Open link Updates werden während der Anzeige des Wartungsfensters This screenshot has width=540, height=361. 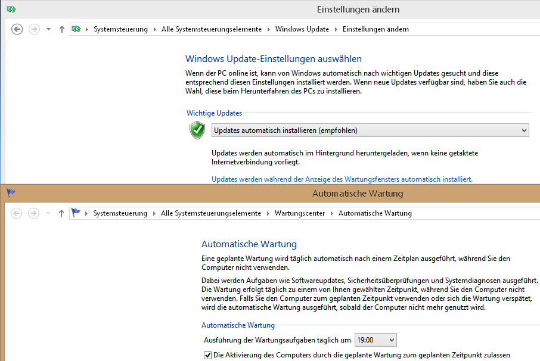pyautogui.click(x=342, y=179)
